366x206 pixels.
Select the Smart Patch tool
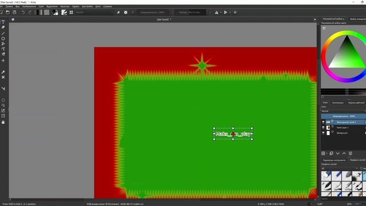(3, 77)
